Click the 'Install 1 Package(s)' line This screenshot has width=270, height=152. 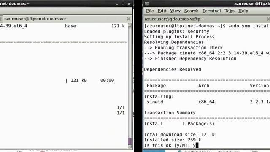pyautogui.click(x=179, y=124)
